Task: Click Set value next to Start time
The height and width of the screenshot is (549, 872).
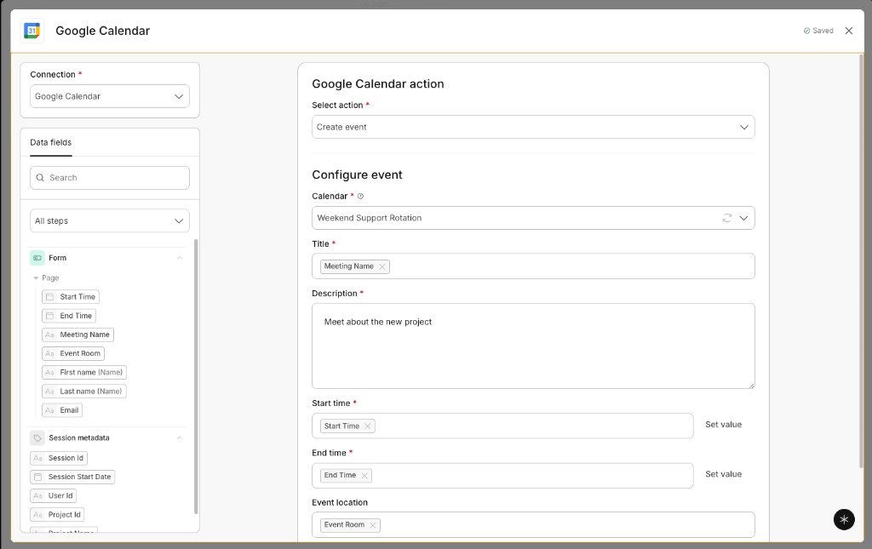Action: coord(724,425)
